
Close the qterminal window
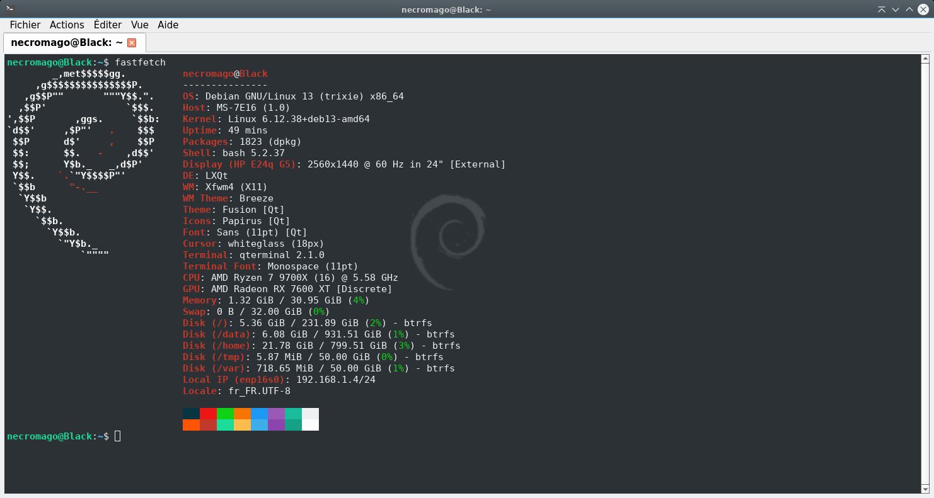tap(924, 9)
